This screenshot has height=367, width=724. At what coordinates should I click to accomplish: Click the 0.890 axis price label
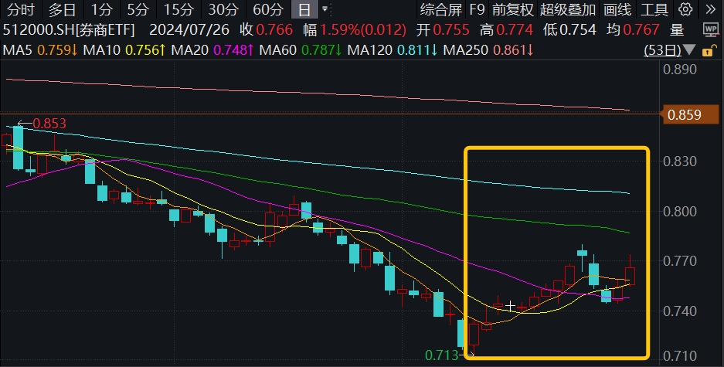pyautogui.click(x=680, y=70)
